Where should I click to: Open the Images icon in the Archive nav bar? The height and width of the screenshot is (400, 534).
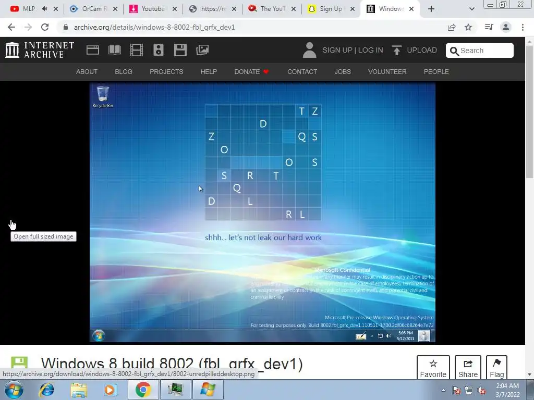[x=202, y=50]
